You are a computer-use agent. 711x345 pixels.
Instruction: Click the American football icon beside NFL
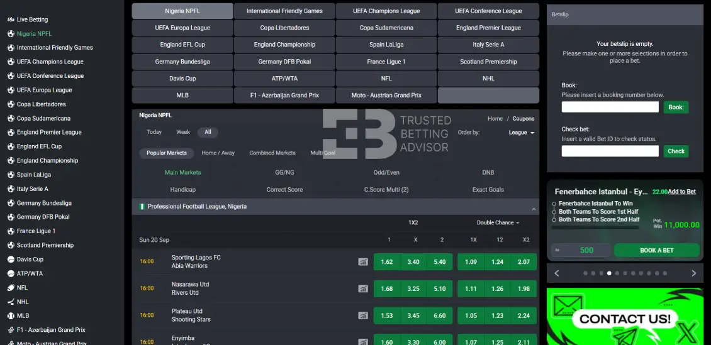(x=11, y=288)
